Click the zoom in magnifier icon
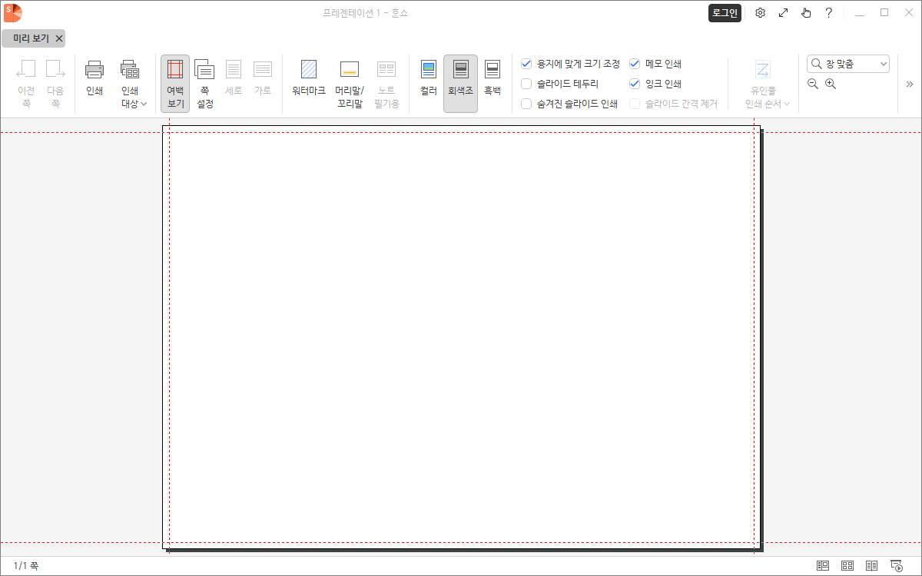The height and width of the screenshot is (576, 922). (831, 84)
